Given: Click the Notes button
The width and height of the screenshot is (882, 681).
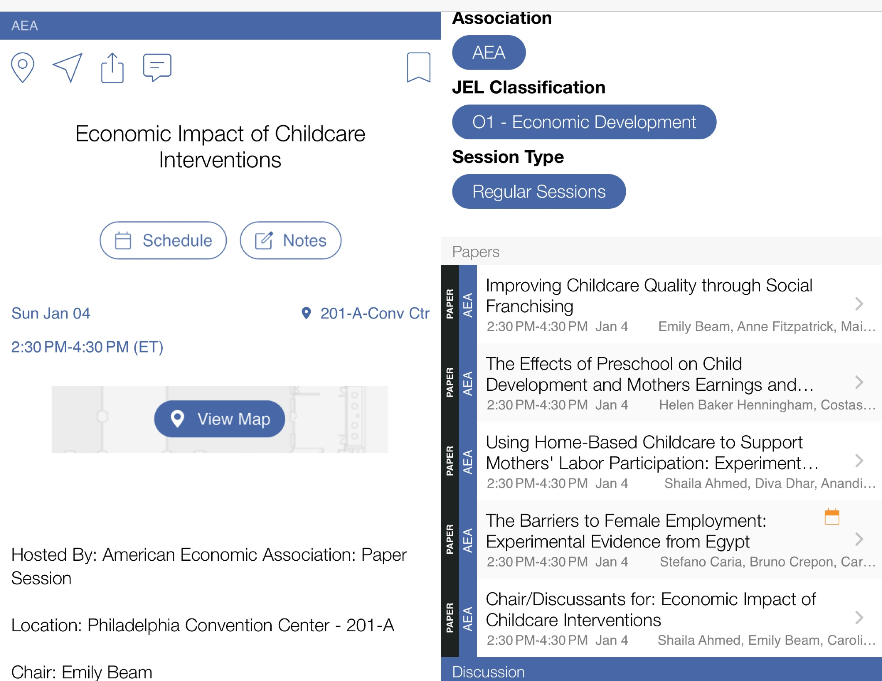Looking at the screenshot, I should 291,241.
